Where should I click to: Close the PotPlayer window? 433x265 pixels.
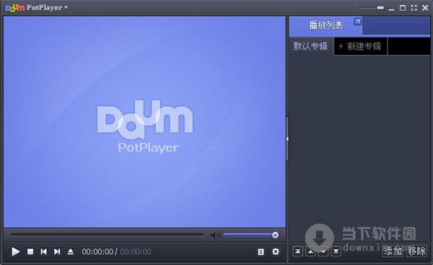pyautogui.click(x=425, y=8)
